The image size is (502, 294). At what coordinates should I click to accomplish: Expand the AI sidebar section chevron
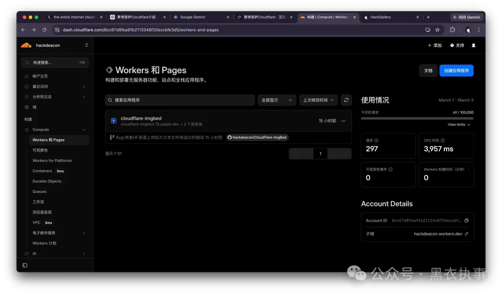84,254
